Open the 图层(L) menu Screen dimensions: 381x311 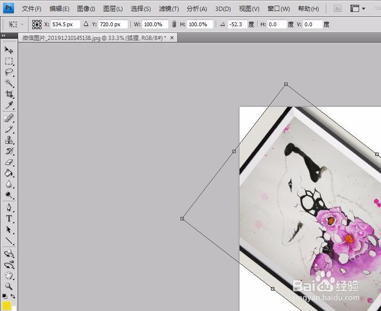pyautogui.click(x=113, y=9)
